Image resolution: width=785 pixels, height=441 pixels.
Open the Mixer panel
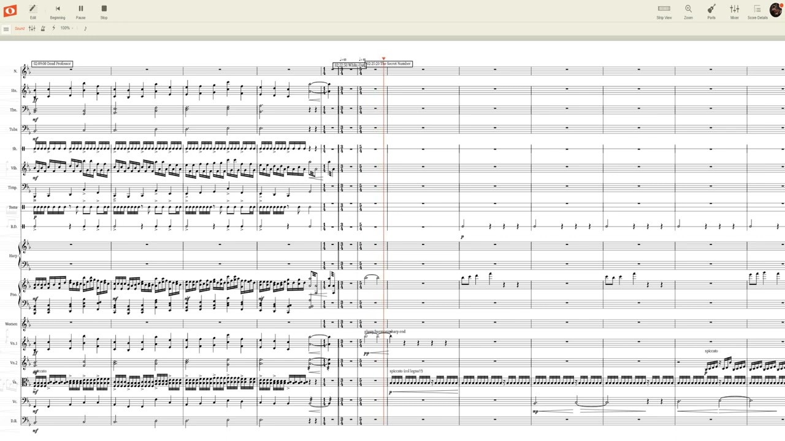point(734,11)
